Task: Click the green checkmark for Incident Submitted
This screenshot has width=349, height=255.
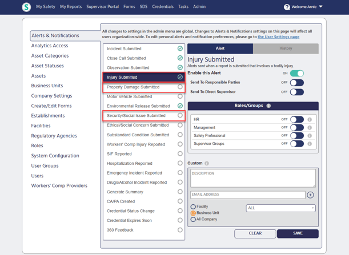Action: pos(180,48)
